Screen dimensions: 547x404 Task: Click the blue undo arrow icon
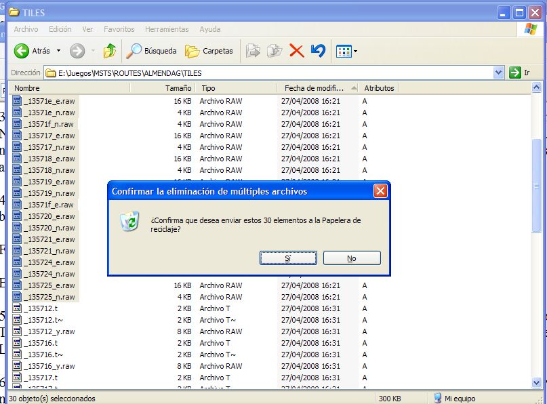pyautogui.click(x=317, y=51)
